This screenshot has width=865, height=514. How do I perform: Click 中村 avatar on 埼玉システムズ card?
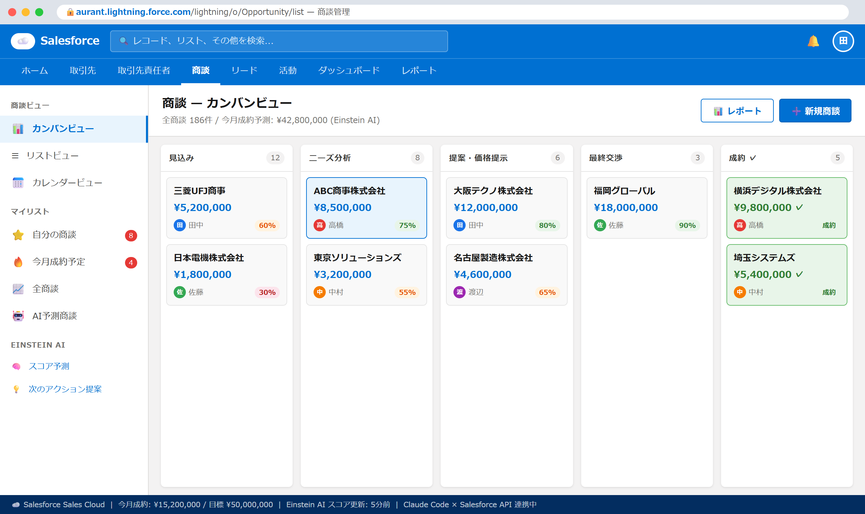[739, 292]
